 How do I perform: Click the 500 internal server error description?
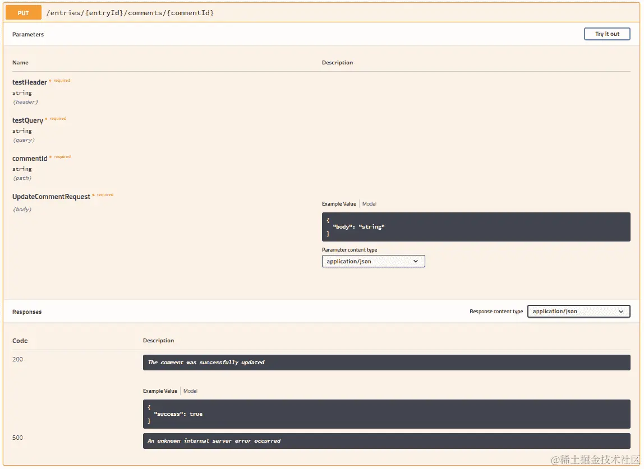point(386,440)
